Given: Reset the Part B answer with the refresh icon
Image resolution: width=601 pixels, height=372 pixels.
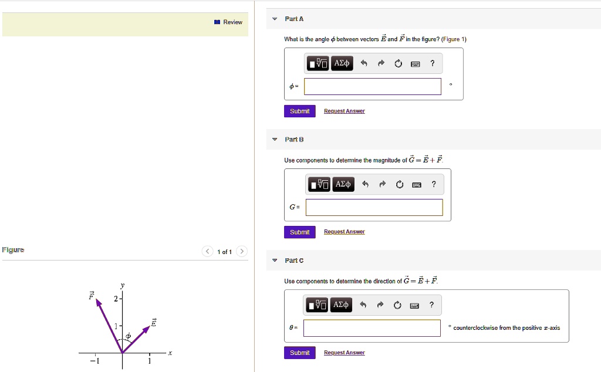Looking at the screenshot, I should point(399,184).
